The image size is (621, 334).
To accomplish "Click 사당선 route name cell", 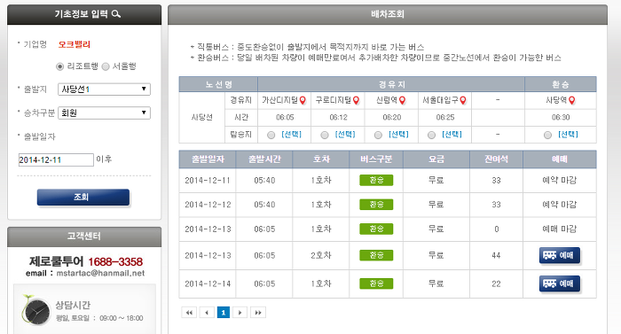I will [x=202, y=118].
